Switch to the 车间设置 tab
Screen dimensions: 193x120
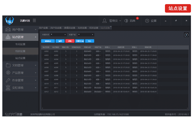click(x=82, y=28)
